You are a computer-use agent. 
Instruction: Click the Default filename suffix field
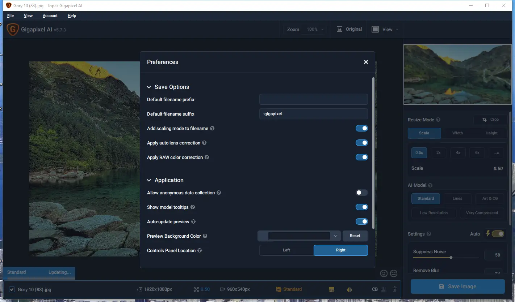point(314,114)
